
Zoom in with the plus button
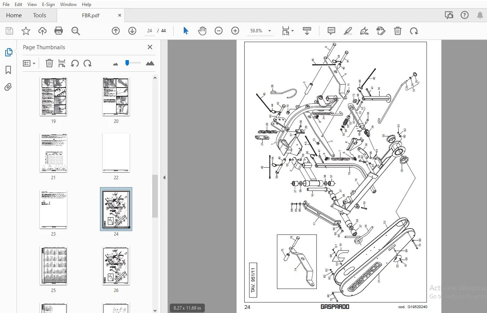(x=235, y=31)
